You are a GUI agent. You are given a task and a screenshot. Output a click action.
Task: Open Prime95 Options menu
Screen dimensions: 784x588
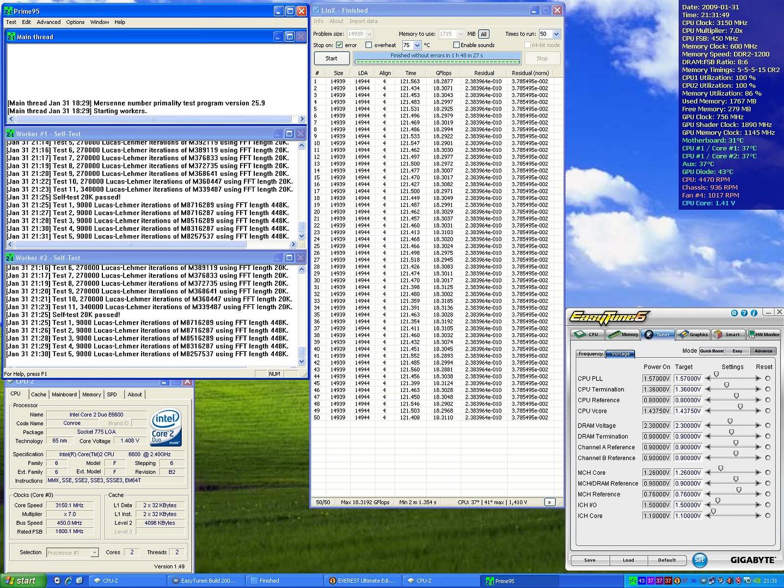click(x=75, y=22)
